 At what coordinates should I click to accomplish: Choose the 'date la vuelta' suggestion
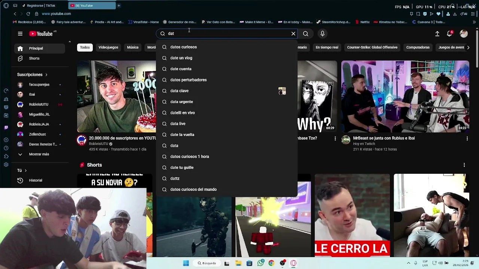click(227, 134)
